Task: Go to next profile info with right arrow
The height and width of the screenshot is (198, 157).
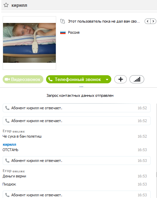Action: point(153,21)
